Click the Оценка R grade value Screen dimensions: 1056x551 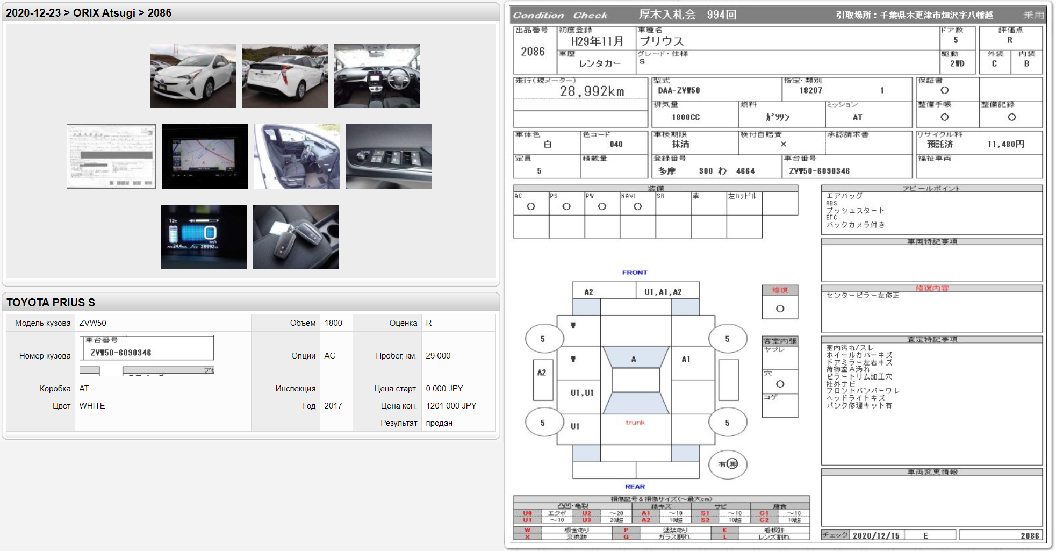click(429, 323)
